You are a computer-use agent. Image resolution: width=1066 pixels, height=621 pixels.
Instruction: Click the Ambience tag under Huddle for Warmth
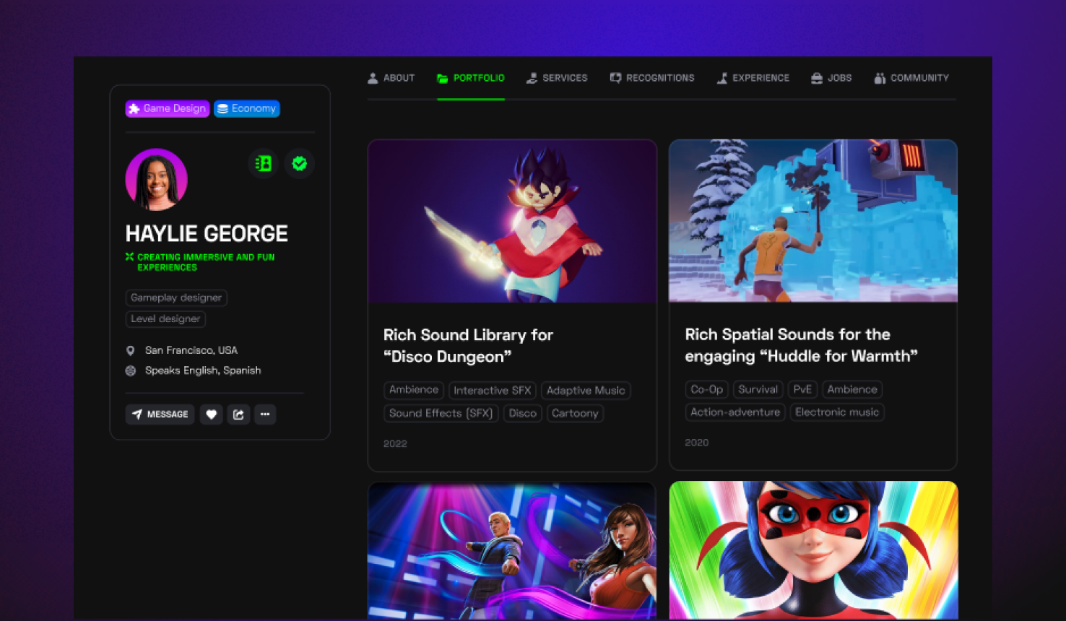click(852, 389)
